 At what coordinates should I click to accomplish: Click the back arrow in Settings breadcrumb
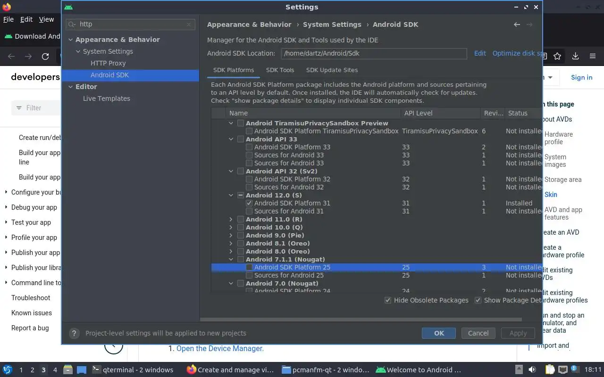517,25
